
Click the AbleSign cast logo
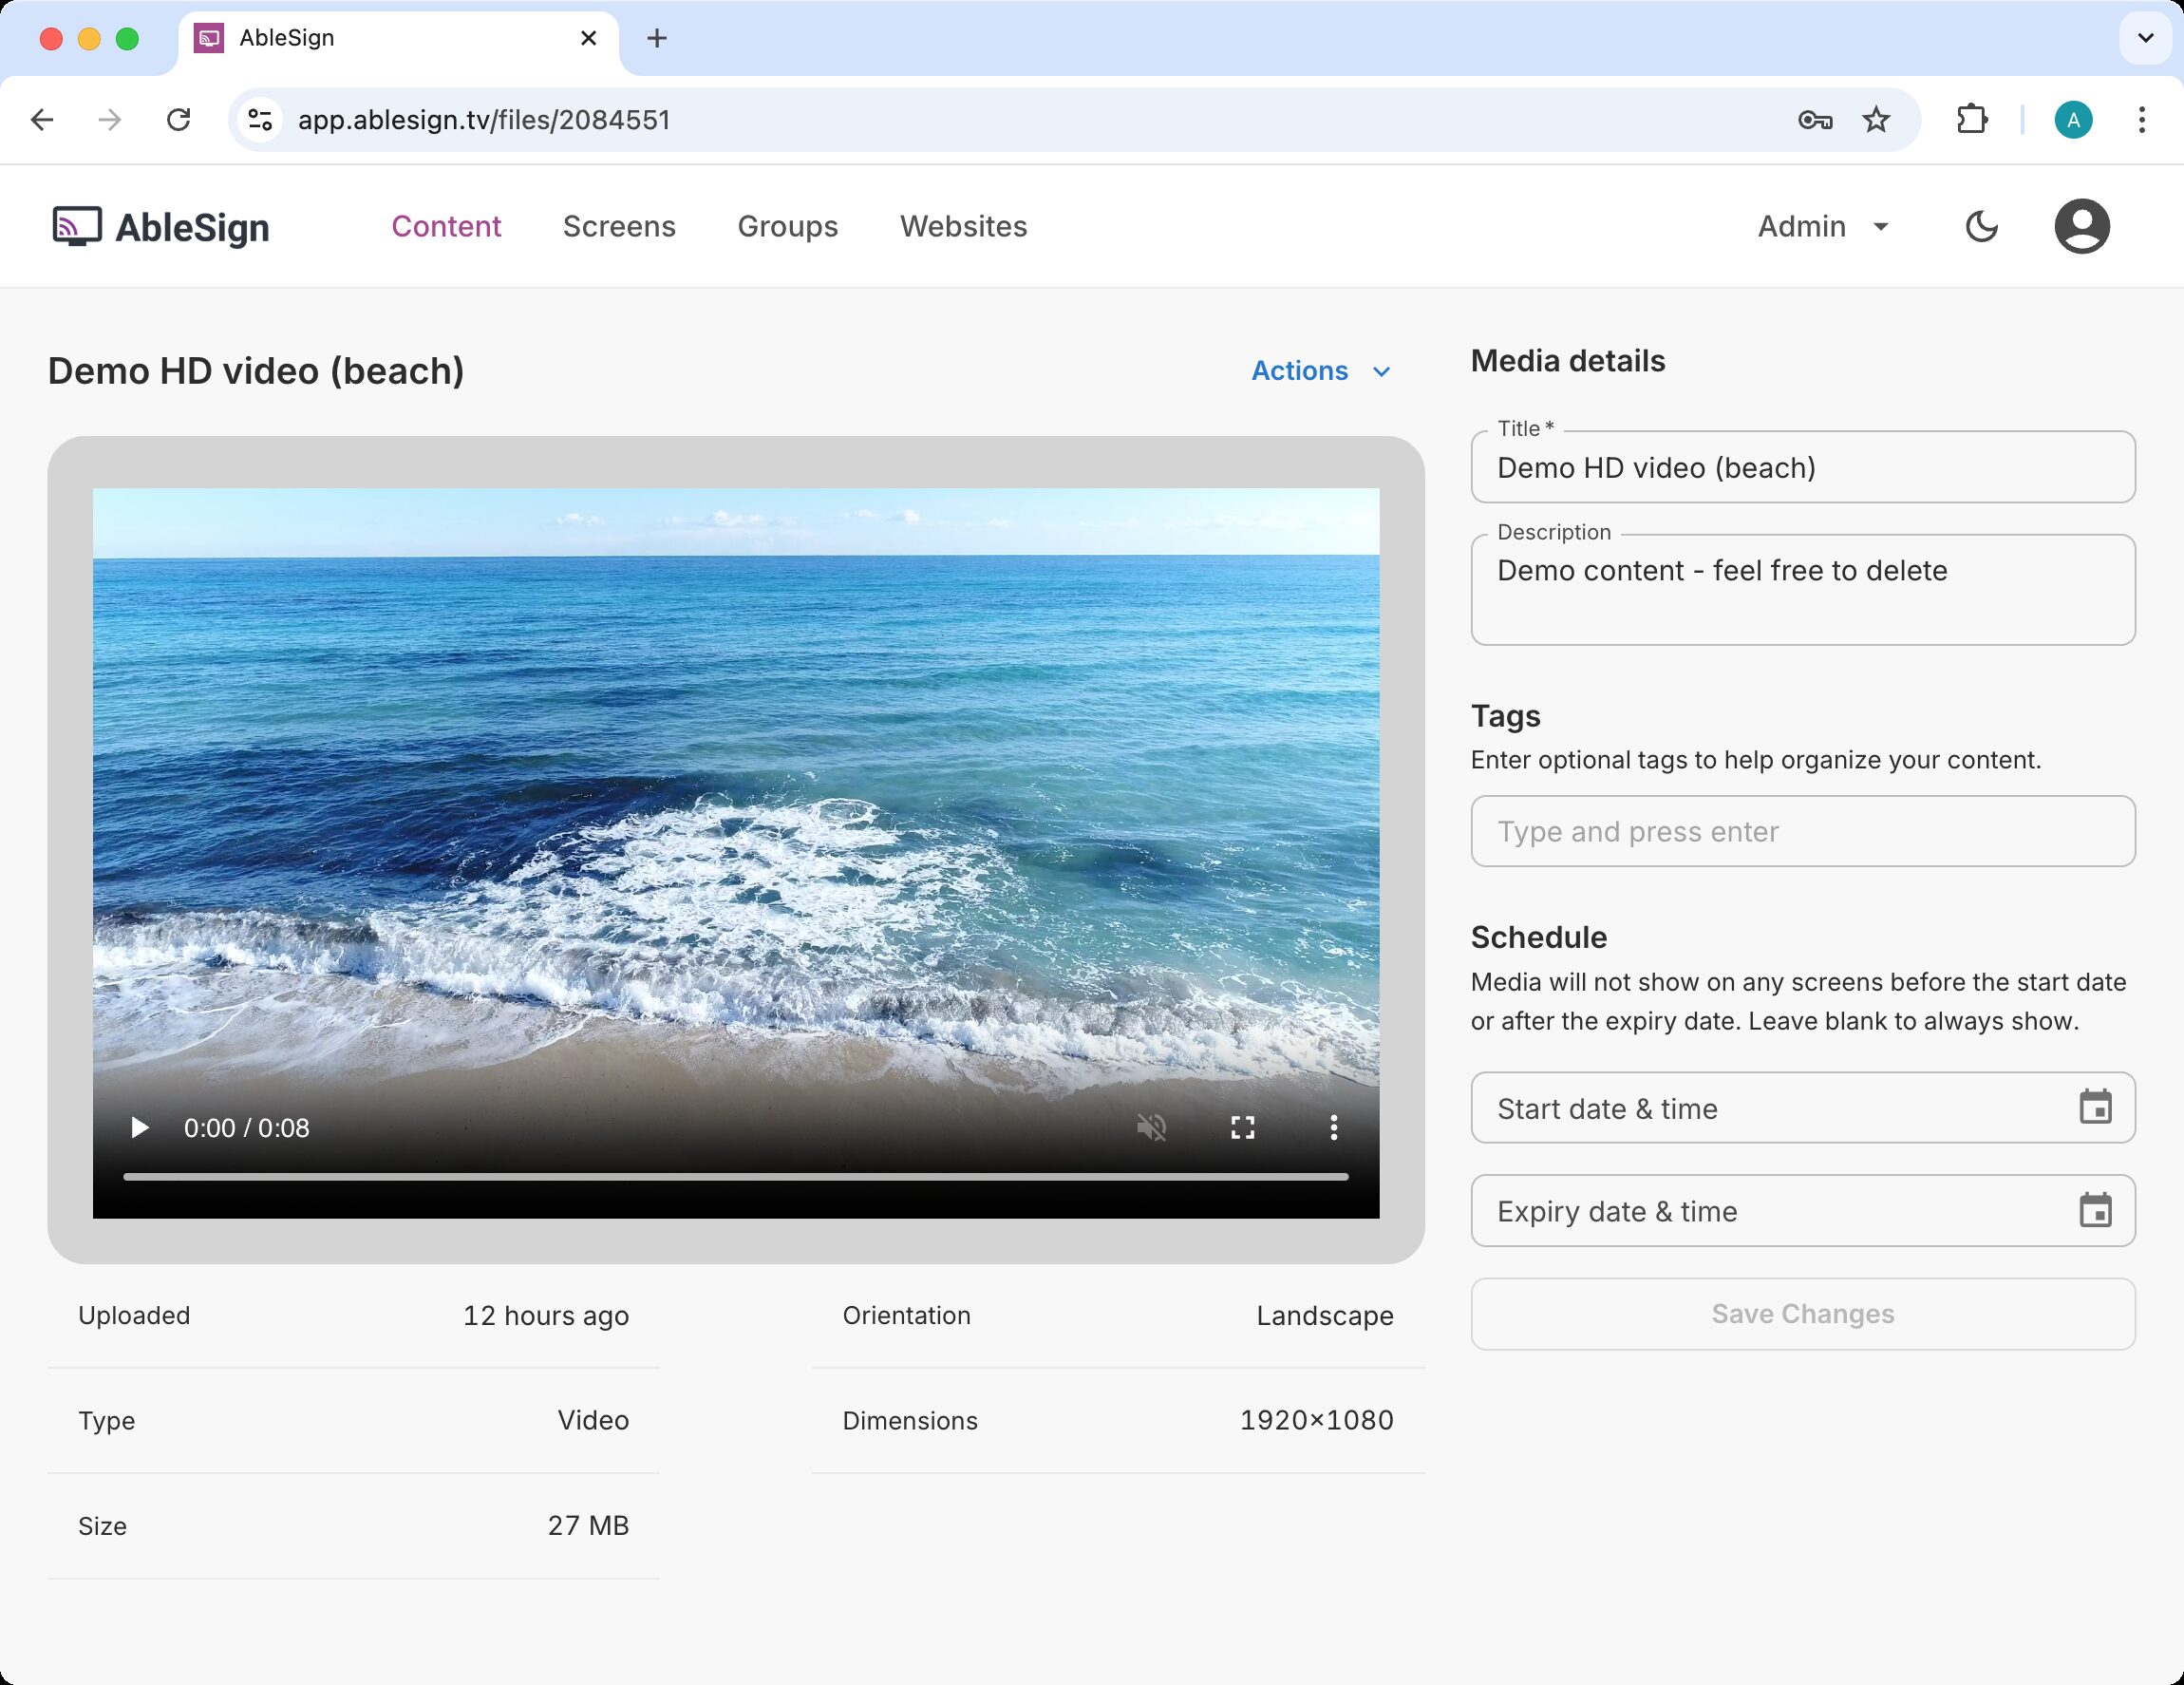click(x=76, y=226)
